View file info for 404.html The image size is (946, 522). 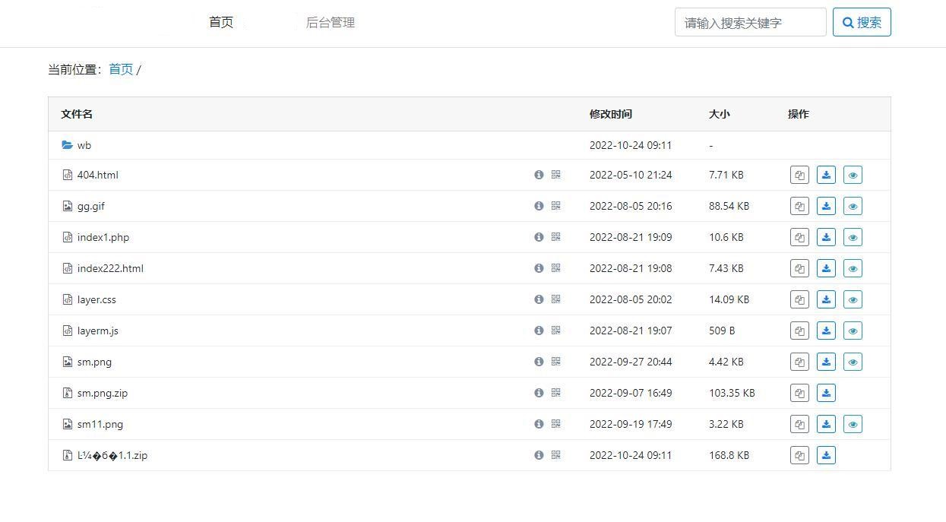click(x=538, y=175)
